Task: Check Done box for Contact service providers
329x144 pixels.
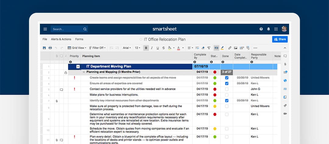Action: pos(226,89)
